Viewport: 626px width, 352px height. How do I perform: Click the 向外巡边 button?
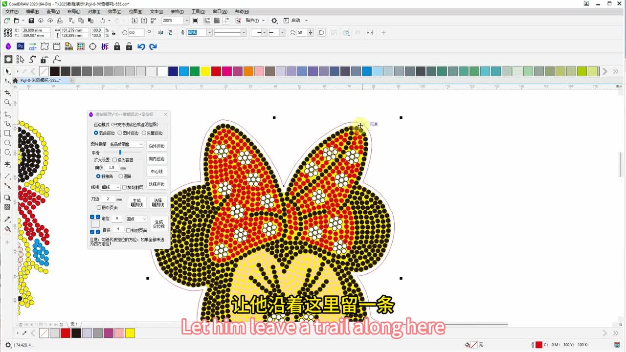[156, 146]
